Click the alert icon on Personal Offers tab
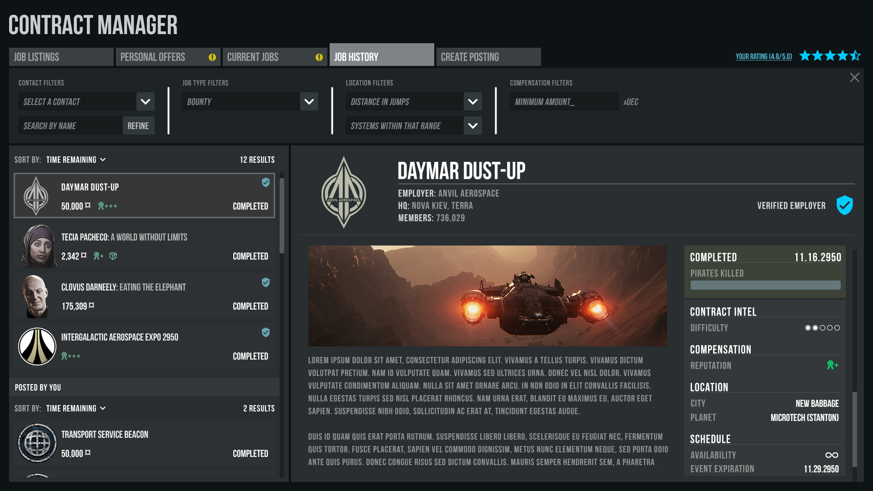Screen dimensions: 873x491 click(212, 57)
